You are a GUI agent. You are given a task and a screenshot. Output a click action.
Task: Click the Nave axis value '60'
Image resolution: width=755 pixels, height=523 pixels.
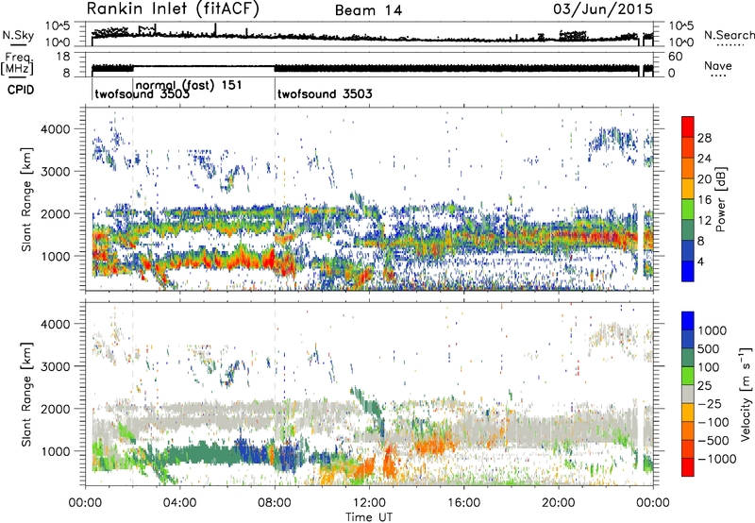675,57
